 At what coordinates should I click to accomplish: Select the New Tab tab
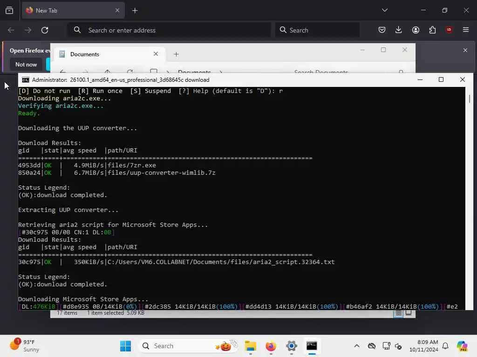[73, 10]
